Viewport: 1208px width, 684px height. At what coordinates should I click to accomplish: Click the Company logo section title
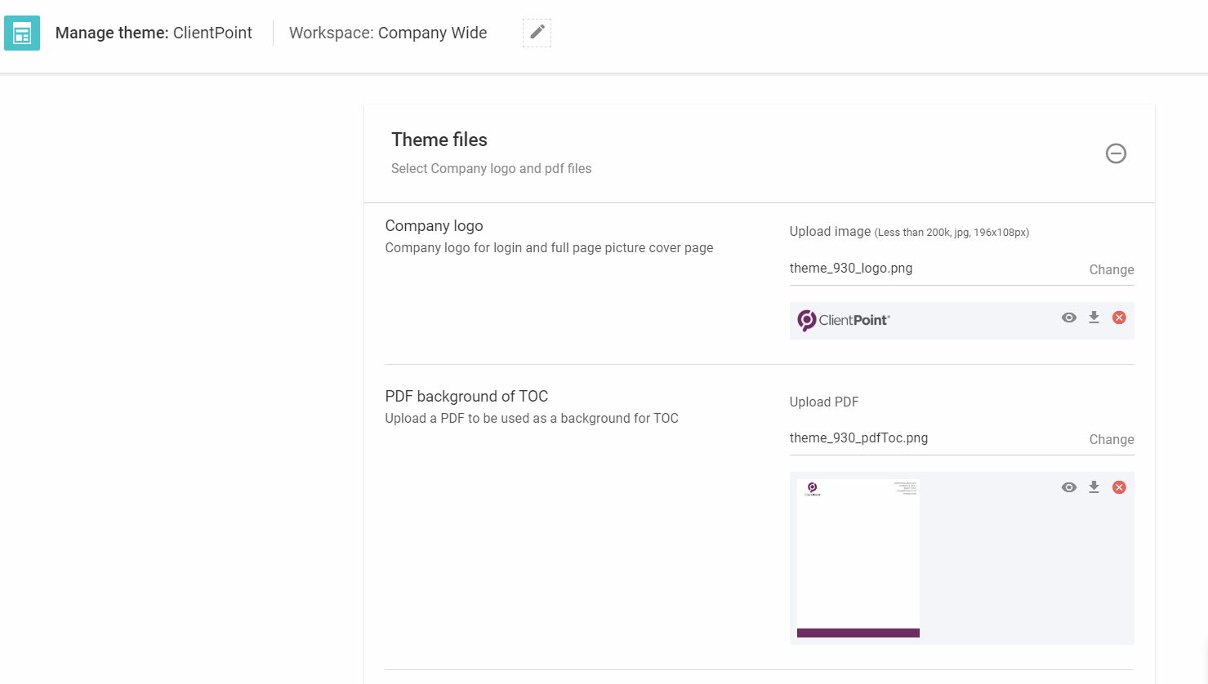click(434, 225)
